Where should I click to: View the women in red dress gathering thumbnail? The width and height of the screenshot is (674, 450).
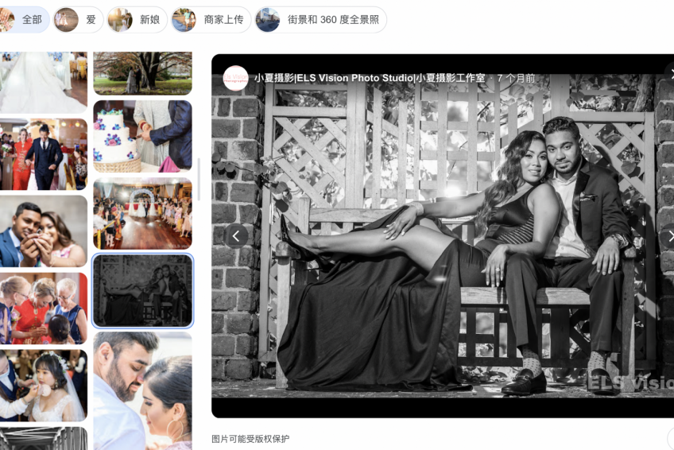click(44, 308)
